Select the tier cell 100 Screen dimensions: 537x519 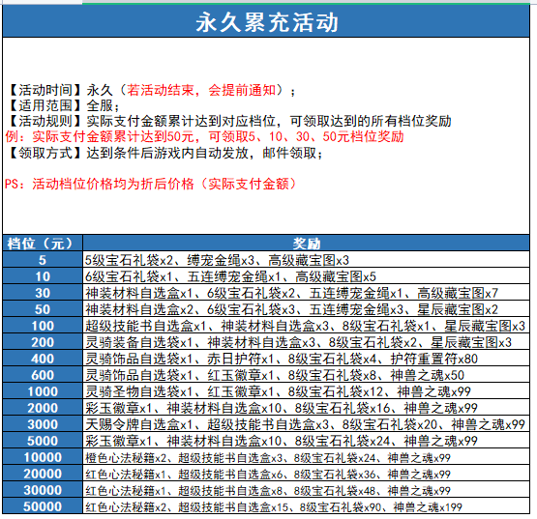click(43, 326)
